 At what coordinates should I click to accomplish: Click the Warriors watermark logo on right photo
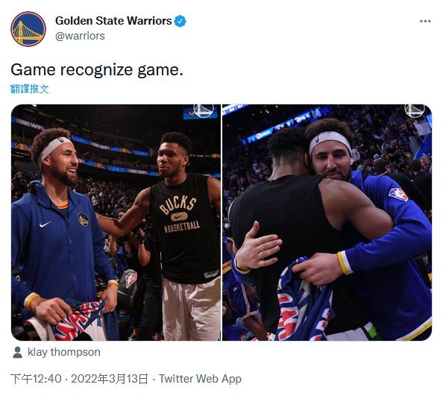click(x=415, y=110)
